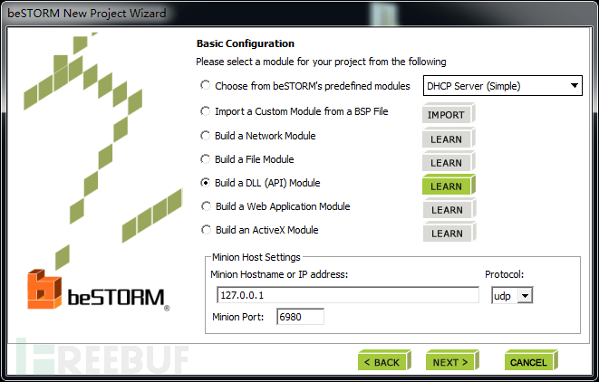Click the 'Protocol:' label

click(x=504, y=274)
